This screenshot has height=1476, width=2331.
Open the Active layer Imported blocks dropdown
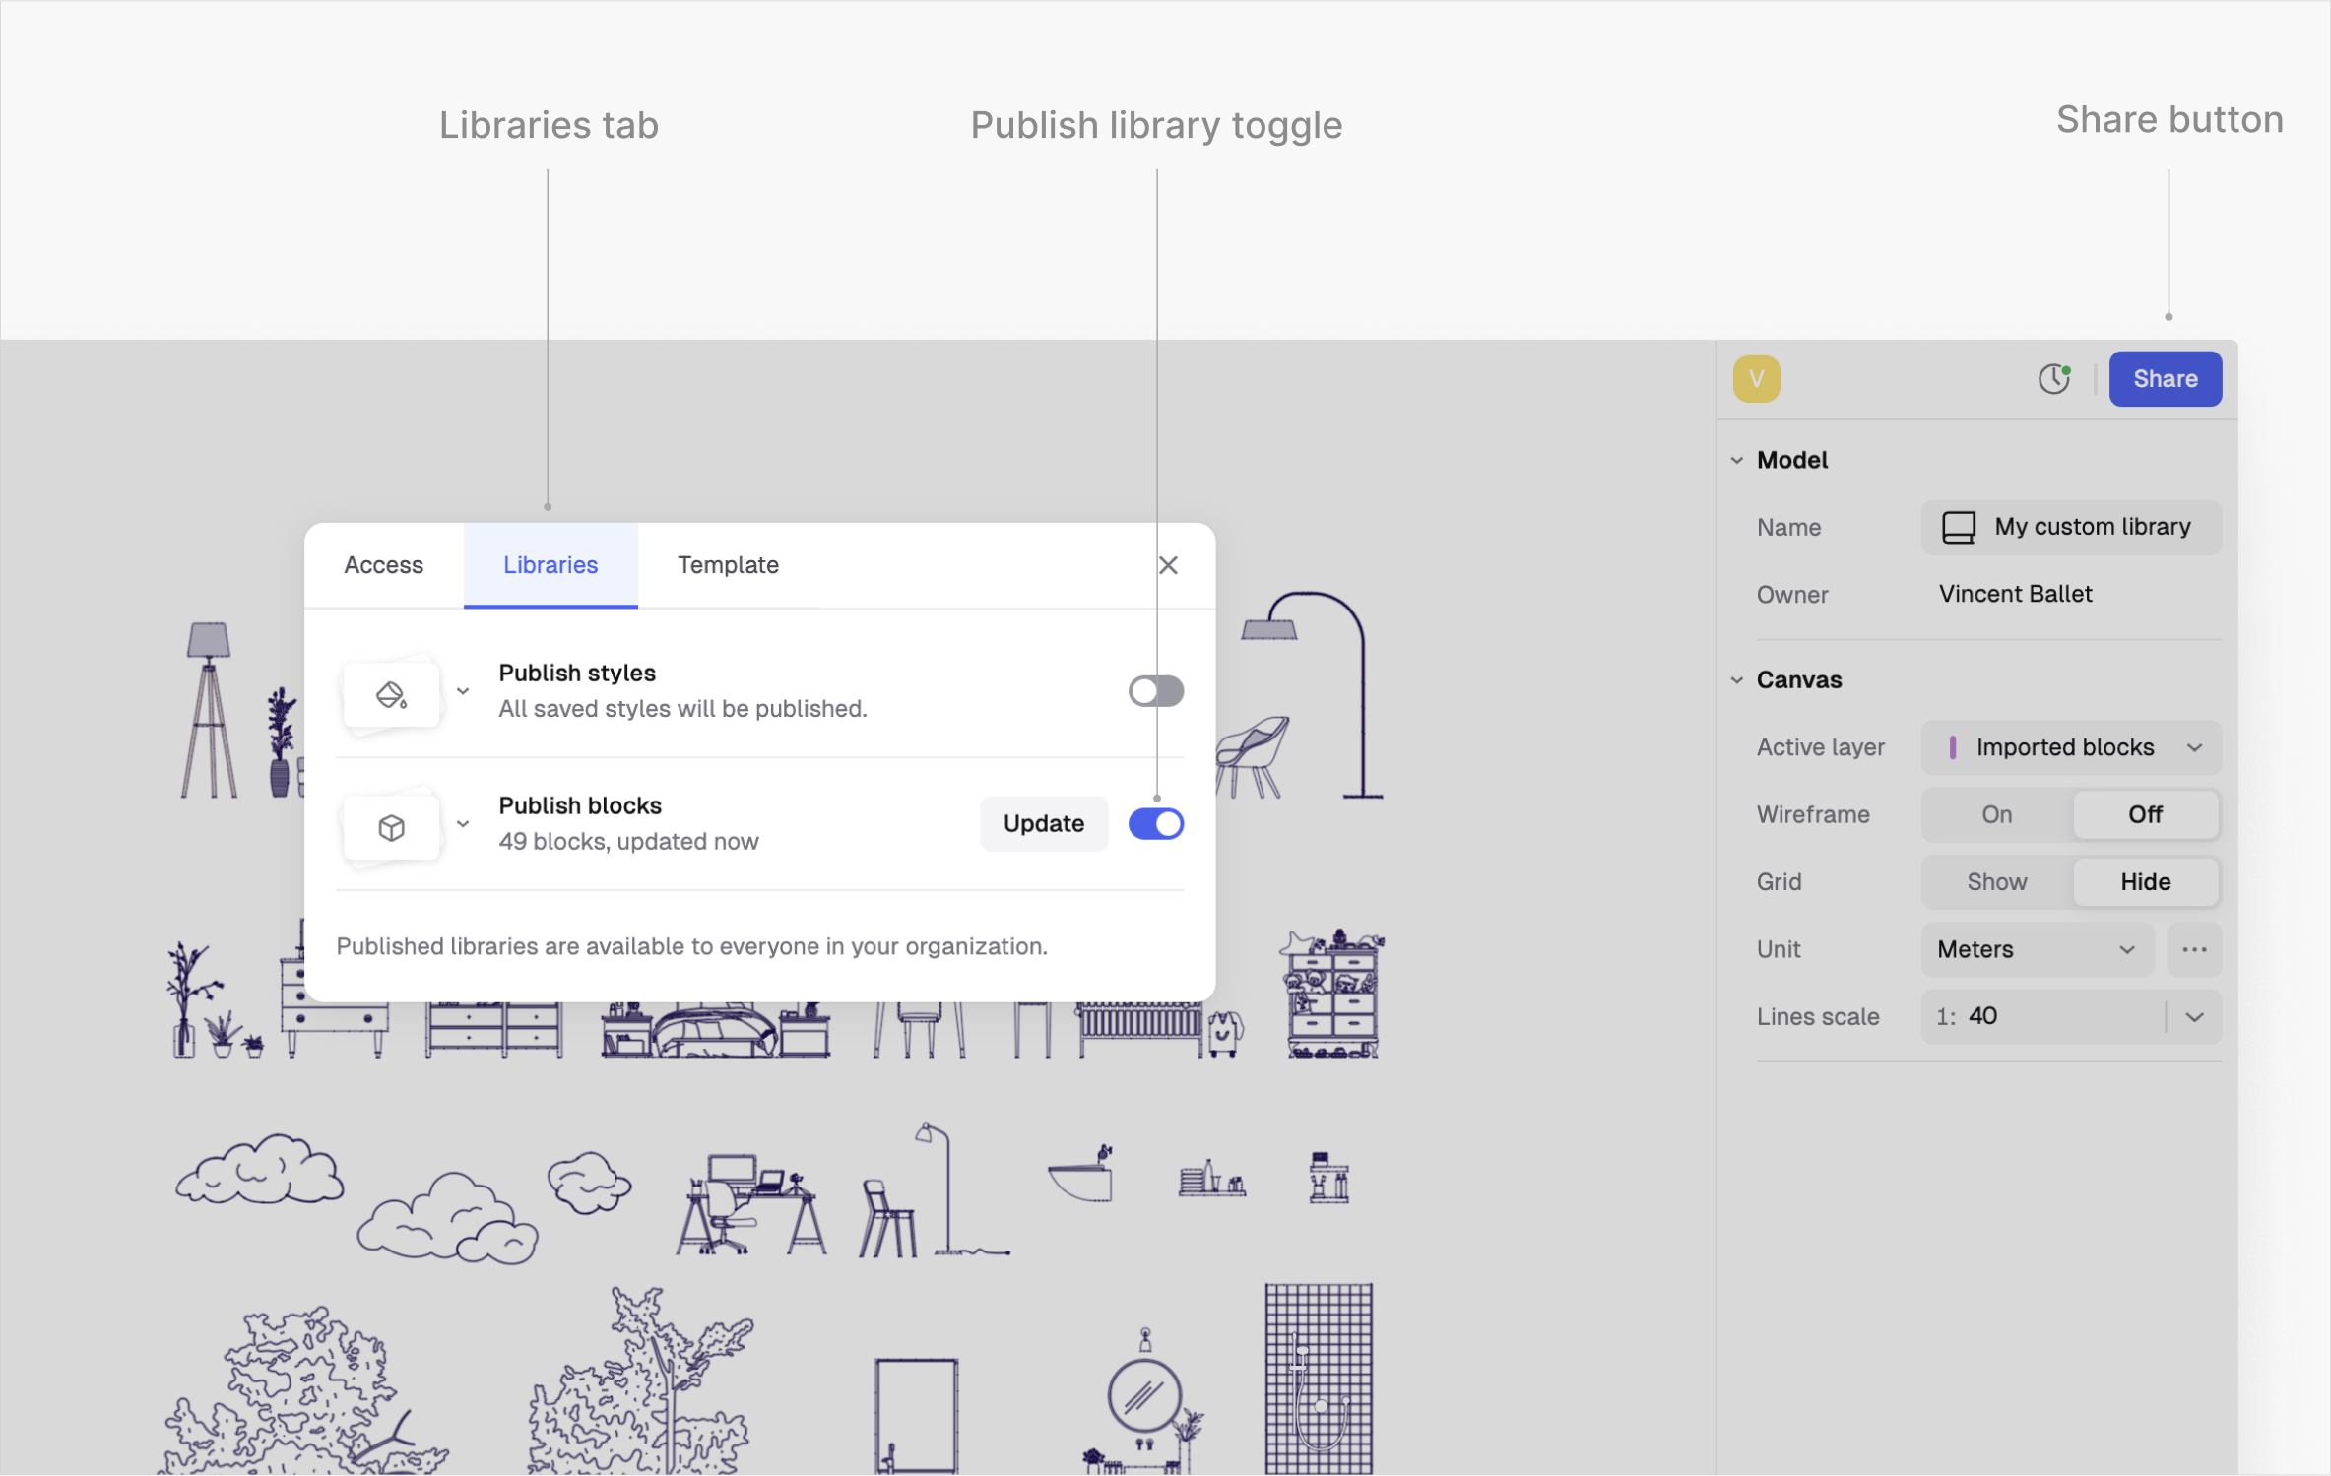(x=2071, y=747)
